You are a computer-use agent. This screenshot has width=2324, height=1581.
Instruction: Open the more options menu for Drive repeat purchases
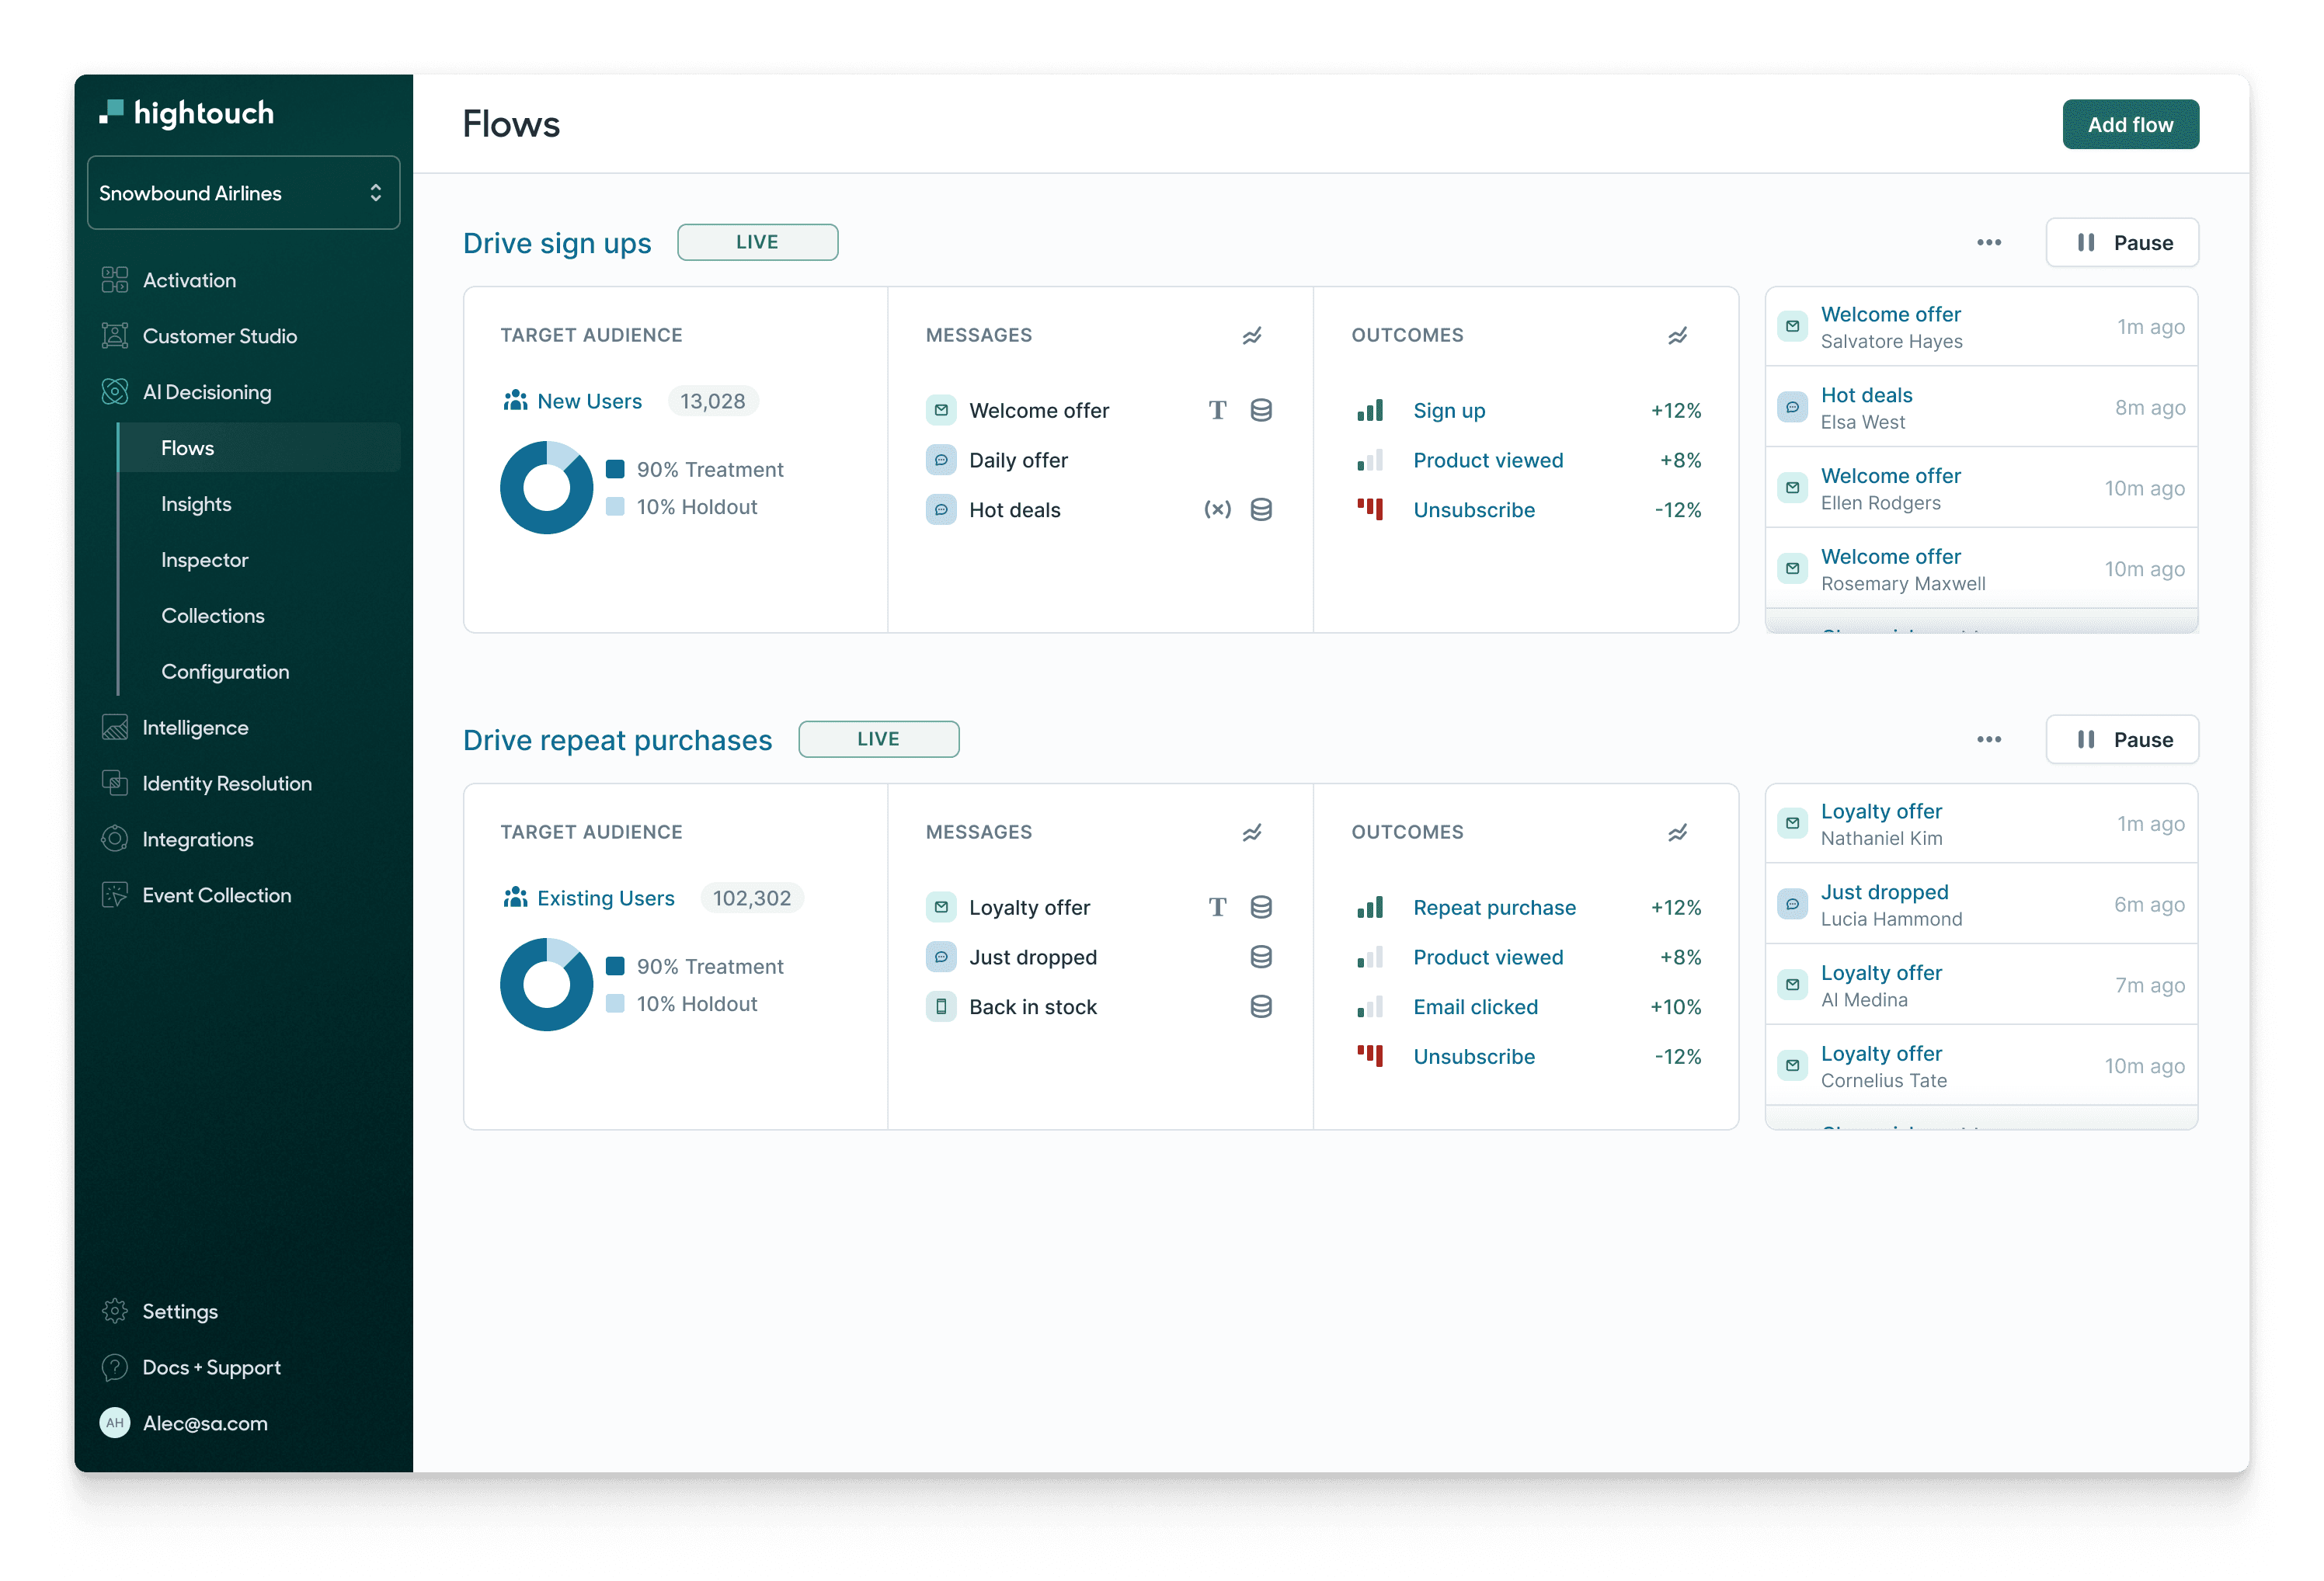pyautogui.click(x=1988, y=739)
